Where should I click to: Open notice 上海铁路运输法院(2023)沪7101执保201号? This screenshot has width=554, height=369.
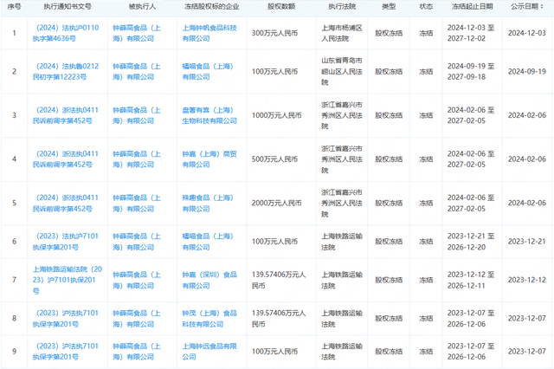click(x=68, y=280)
